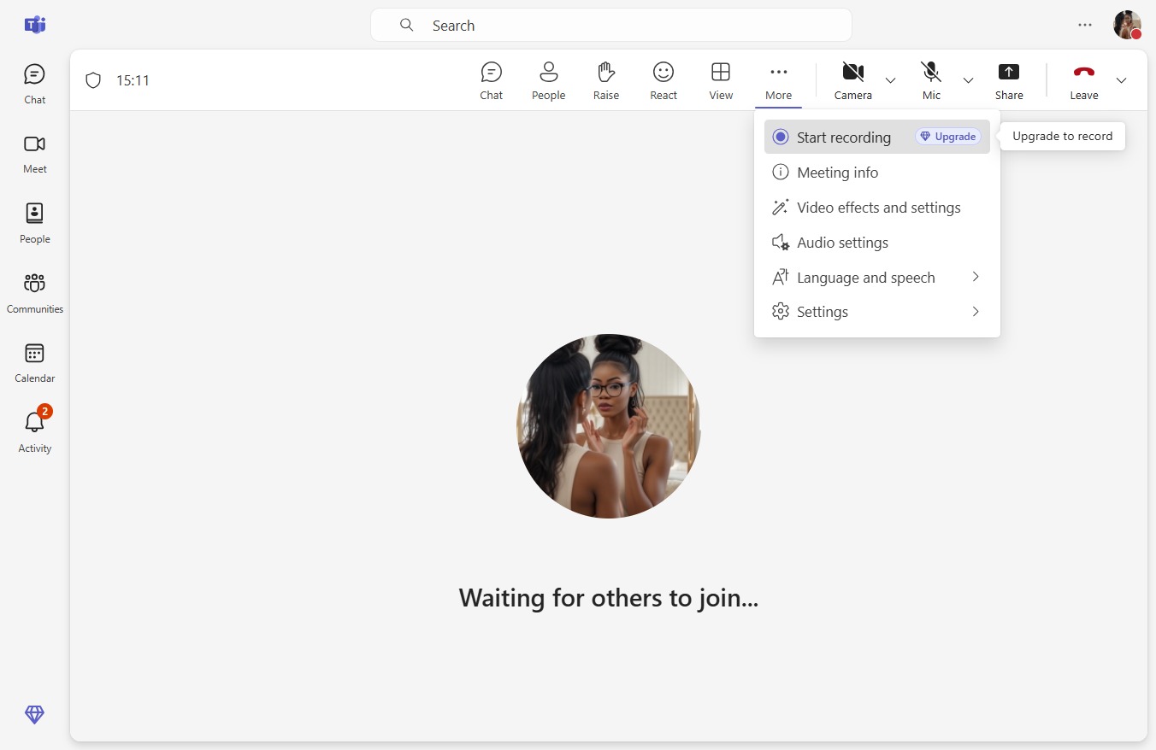Screen dimensions: 1156x750
Task: Unmute the Mic
Action: (931, 81)
